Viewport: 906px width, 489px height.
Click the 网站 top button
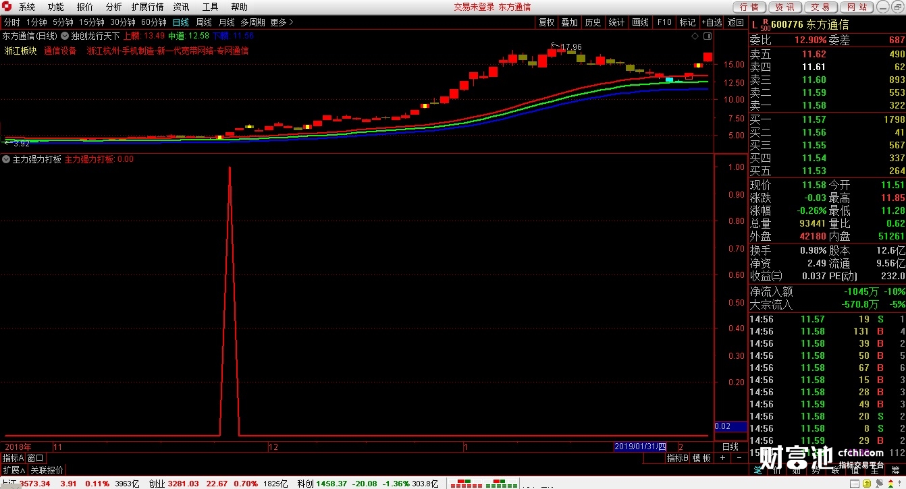pyautogui.click(x=857, y=7)
